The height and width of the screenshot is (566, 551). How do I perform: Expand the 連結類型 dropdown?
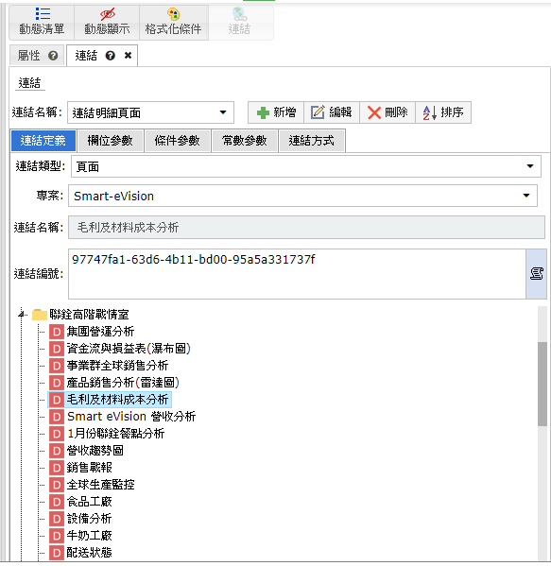click(306, 166)
